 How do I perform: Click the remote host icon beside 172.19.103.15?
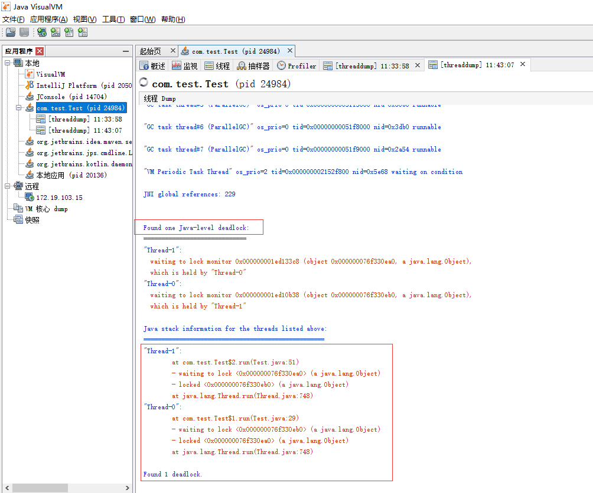pos(30,197)
